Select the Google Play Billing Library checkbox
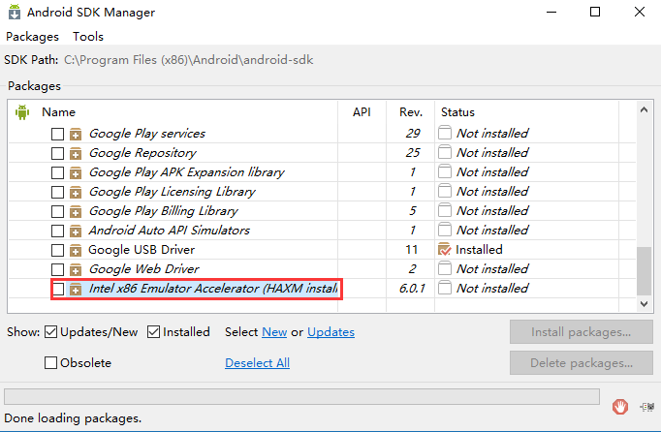This screenshot has height=432, width=661. coord(57,211)
